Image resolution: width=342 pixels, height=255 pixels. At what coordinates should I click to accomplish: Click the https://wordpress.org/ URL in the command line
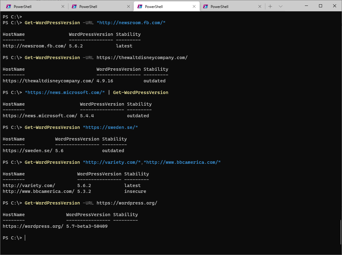127,203
